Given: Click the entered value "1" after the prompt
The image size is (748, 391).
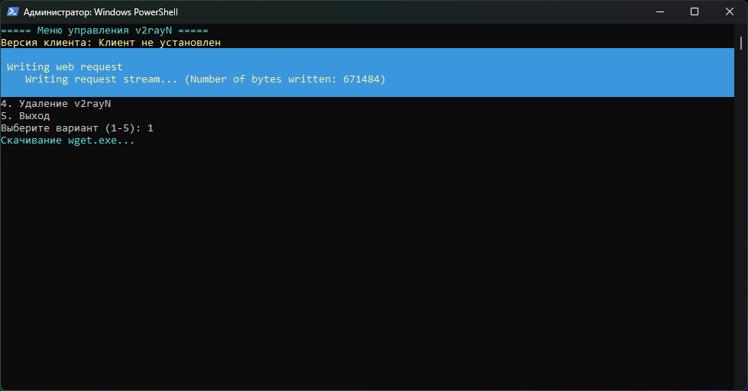Looking at the screenshot, I should [151, 128].
